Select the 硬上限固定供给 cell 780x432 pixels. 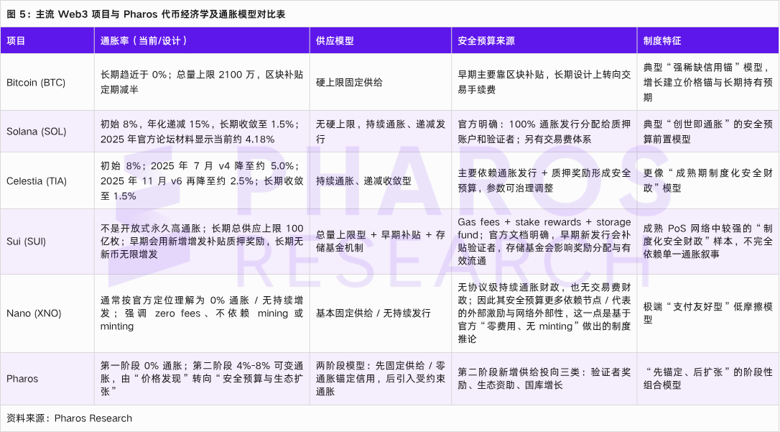pyautogui.click(x=349, y=83)
